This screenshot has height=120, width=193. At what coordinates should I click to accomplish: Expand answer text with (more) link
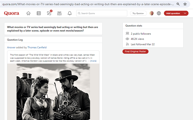93,61
